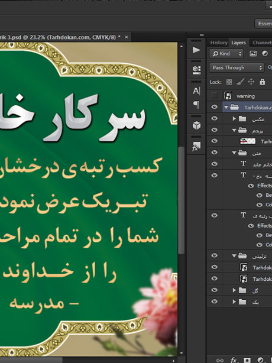The image size is (272, 363).
Task: Lock image pixels brush icon
Action: pos(240,82)
